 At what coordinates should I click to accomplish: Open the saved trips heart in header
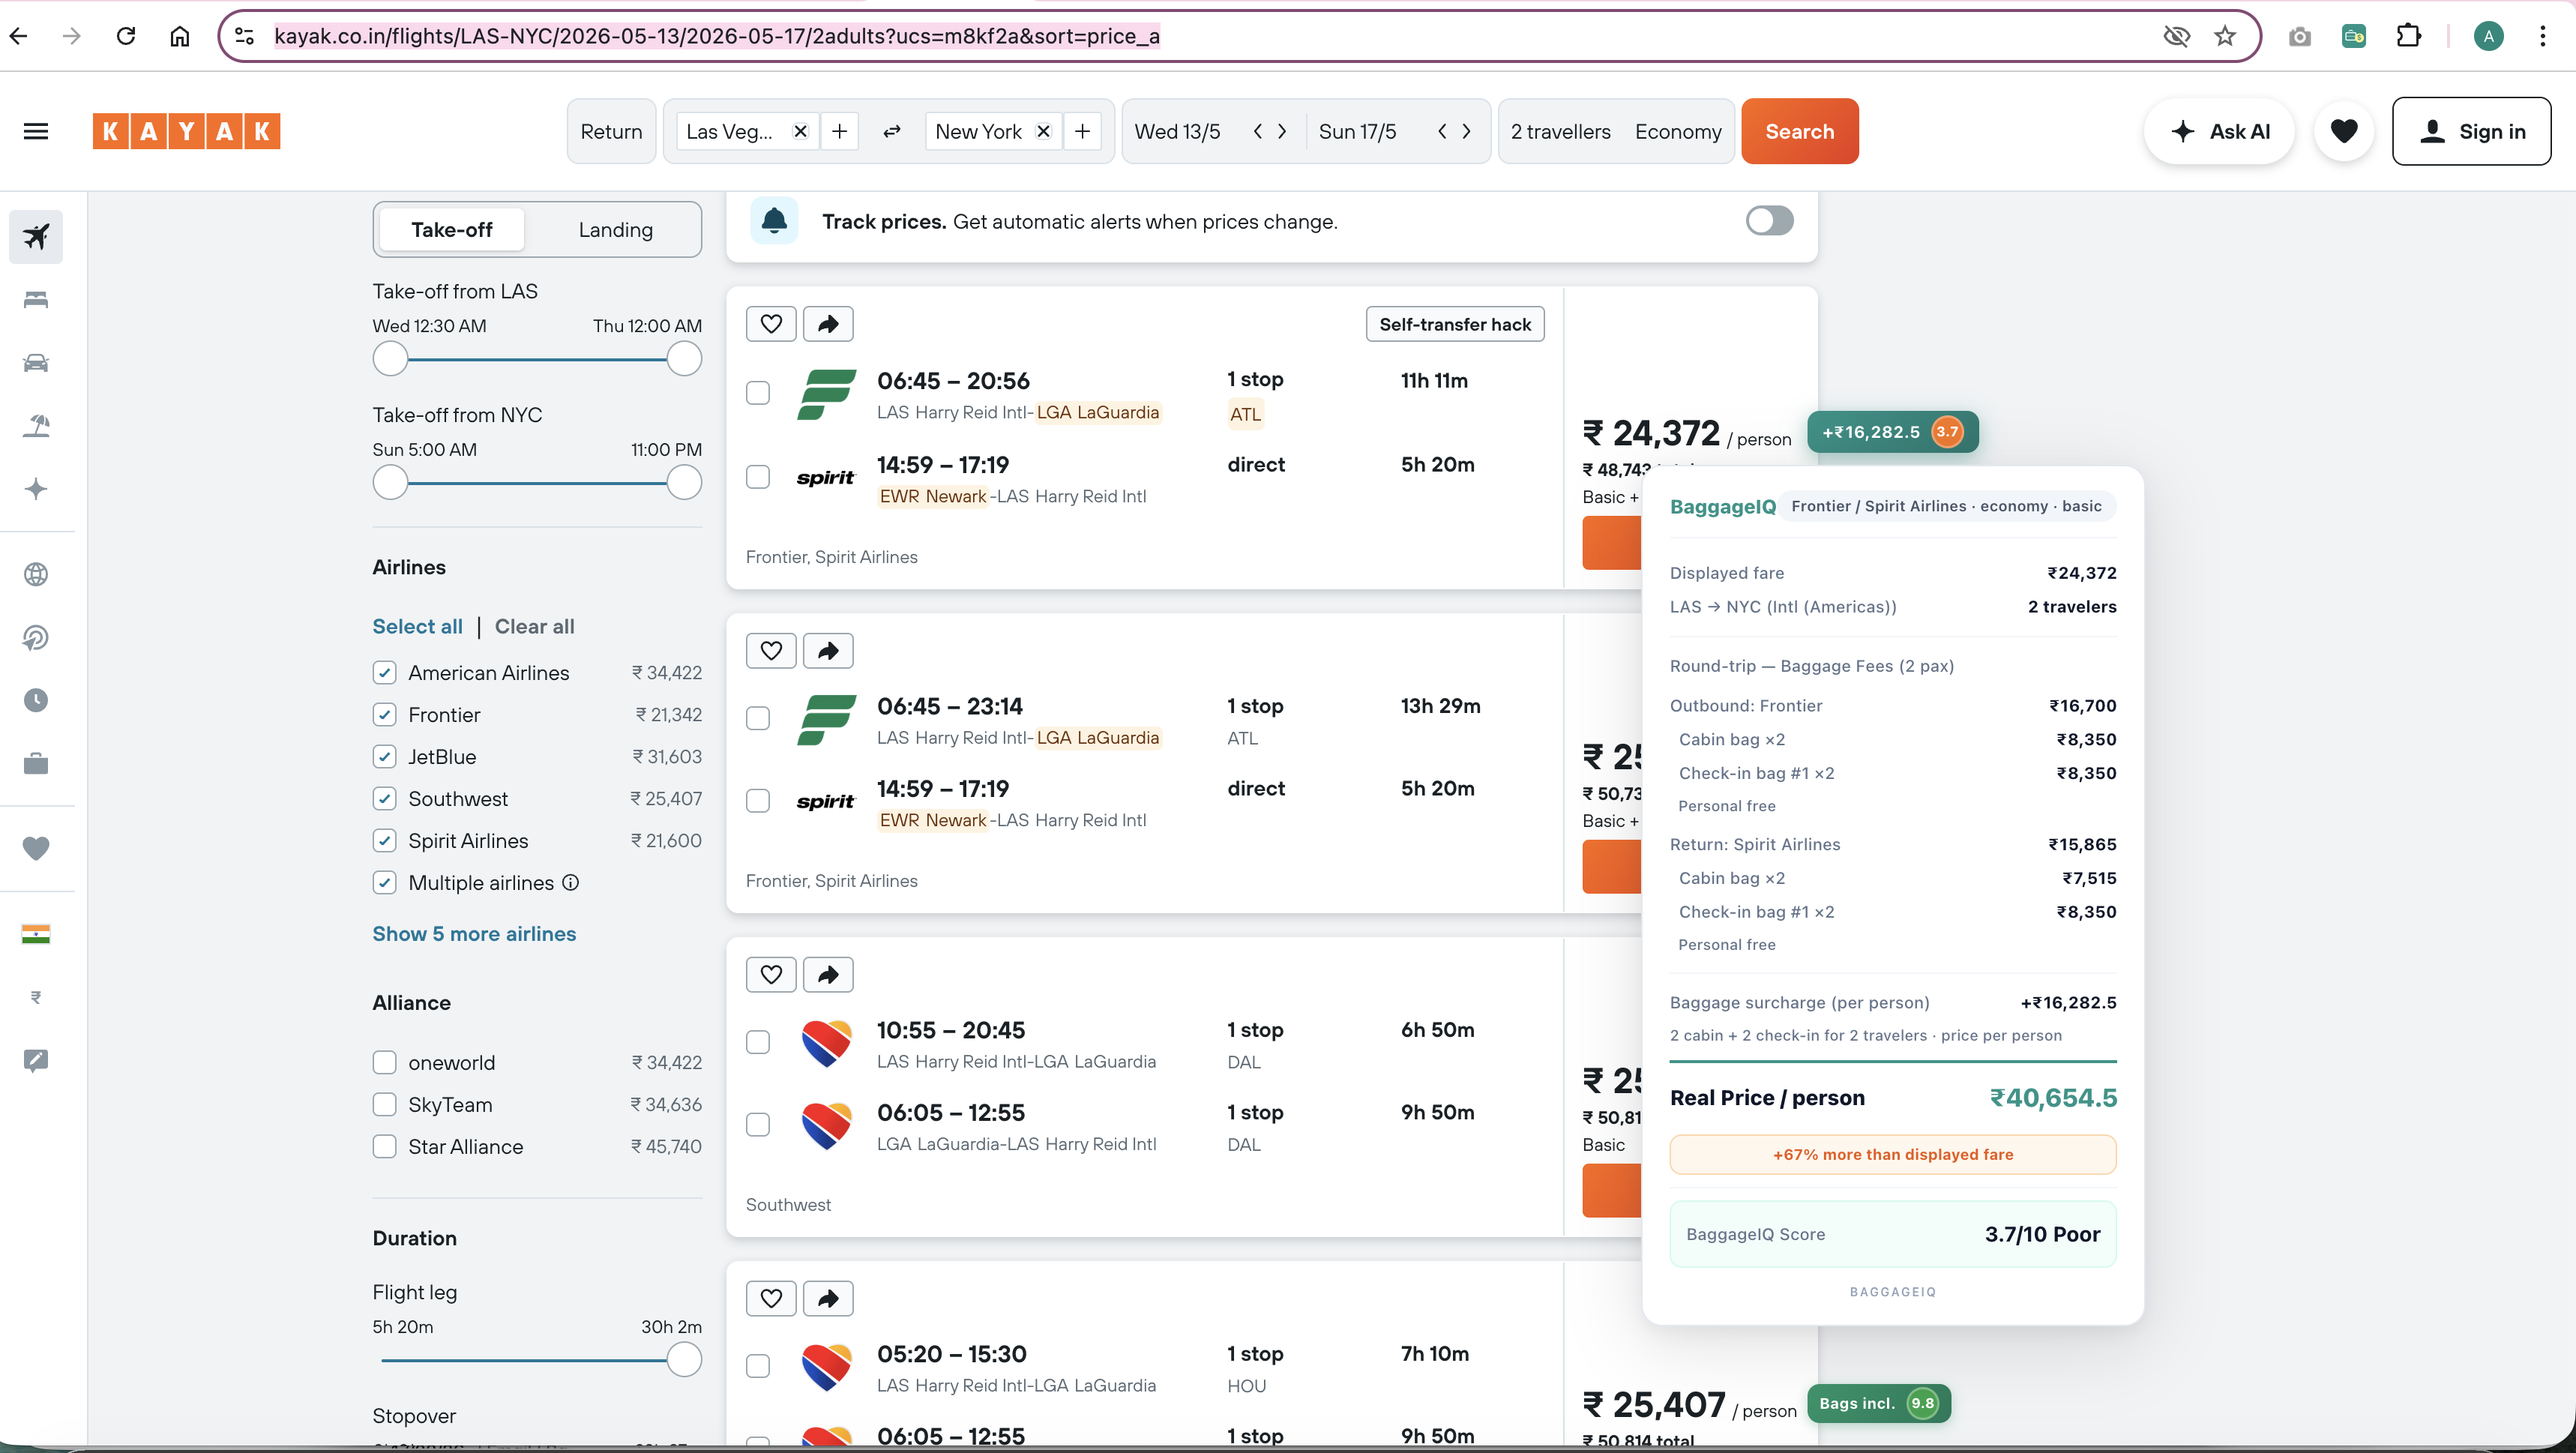click(x=2343, y=131)
